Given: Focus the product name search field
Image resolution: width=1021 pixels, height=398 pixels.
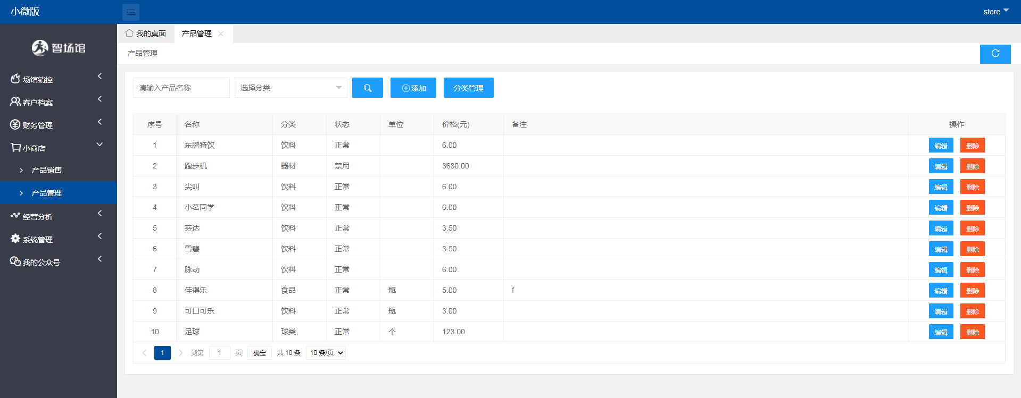Looking at the screenshot, I should 181,88.
